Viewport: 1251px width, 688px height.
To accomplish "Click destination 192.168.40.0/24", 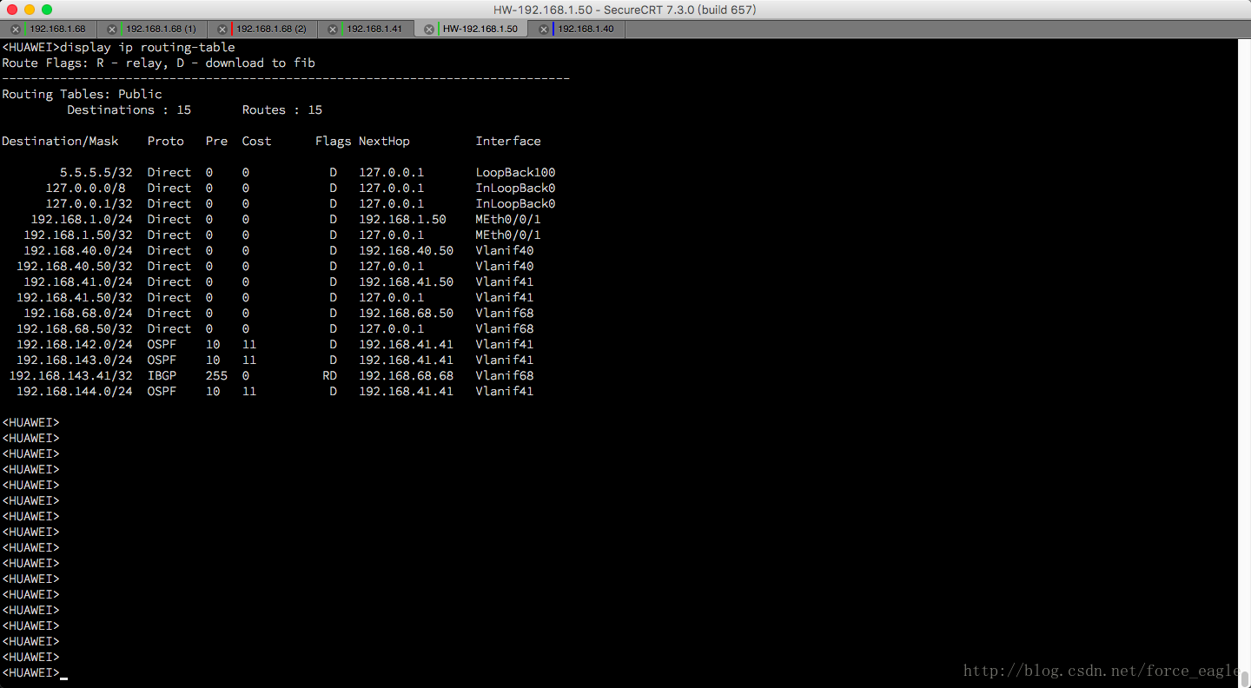I will [78, 250].
